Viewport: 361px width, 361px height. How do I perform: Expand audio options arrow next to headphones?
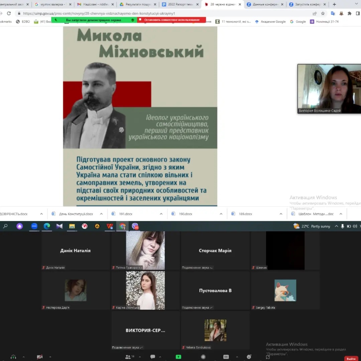coord(23,357)
